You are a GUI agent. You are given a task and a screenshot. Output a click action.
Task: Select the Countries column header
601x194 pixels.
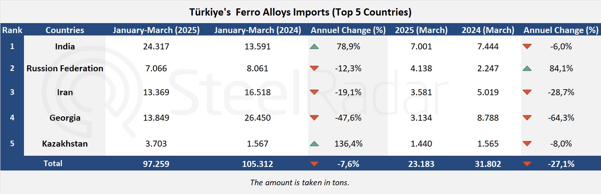tap(65, 30)
